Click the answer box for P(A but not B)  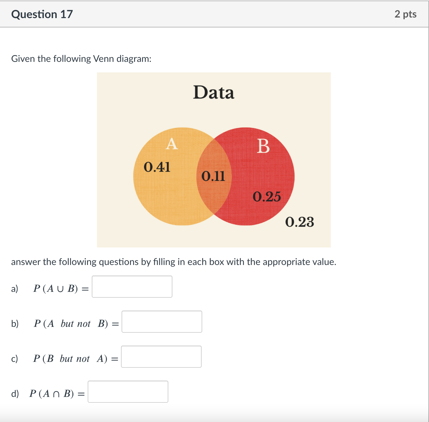pyautogui.click(x=162, y=322)
